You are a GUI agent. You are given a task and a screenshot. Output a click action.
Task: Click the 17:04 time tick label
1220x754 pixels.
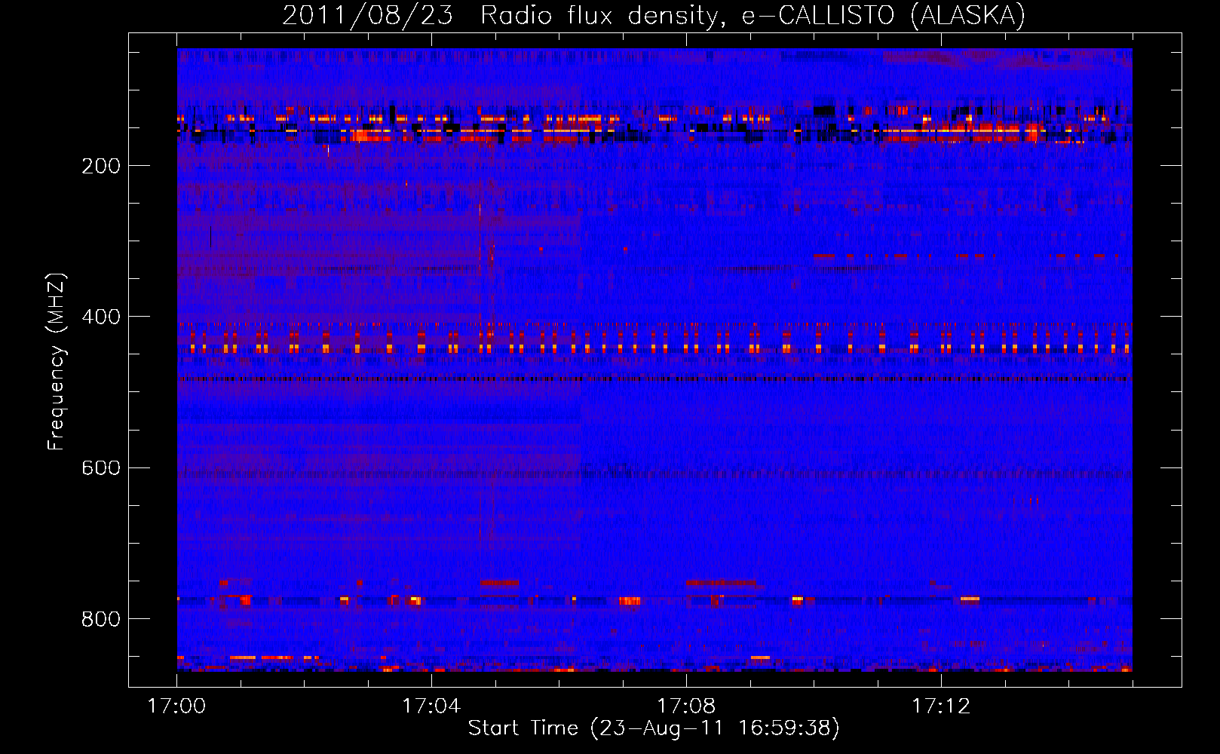point(431,706)
